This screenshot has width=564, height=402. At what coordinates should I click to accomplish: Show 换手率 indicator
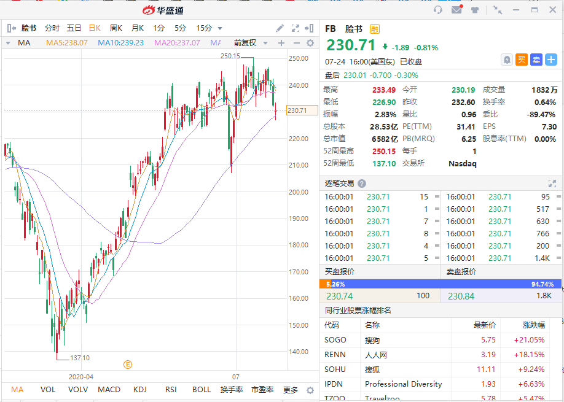point(231,390)
